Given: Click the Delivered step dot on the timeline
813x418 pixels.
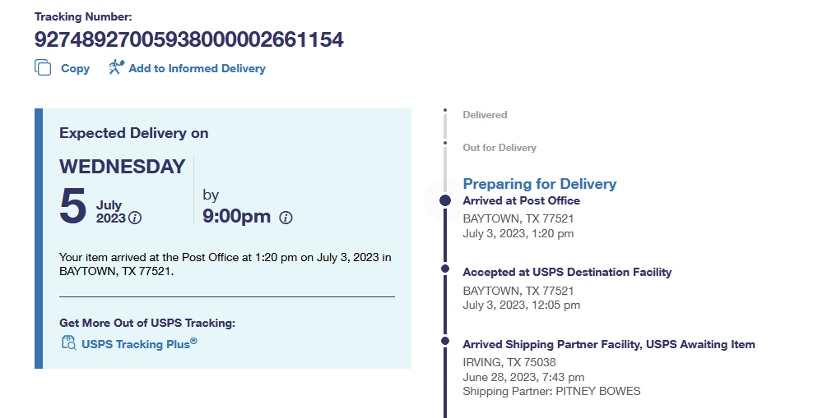Looking at the screenshot, I should point(444,110).
